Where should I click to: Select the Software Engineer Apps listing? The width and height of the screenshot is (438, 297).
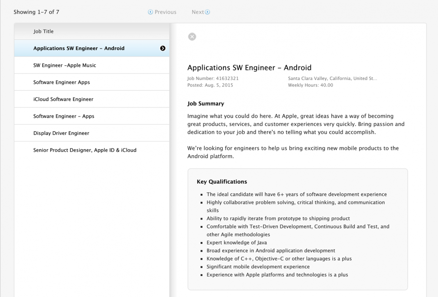tap(61, 82)
